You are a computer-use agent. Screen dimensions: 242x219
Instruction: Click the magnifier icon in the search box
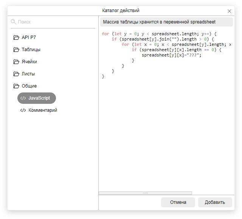point(14,22)
